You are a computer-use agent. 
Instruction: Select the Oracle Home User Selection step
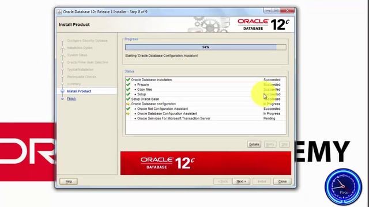tap(87, 62)
